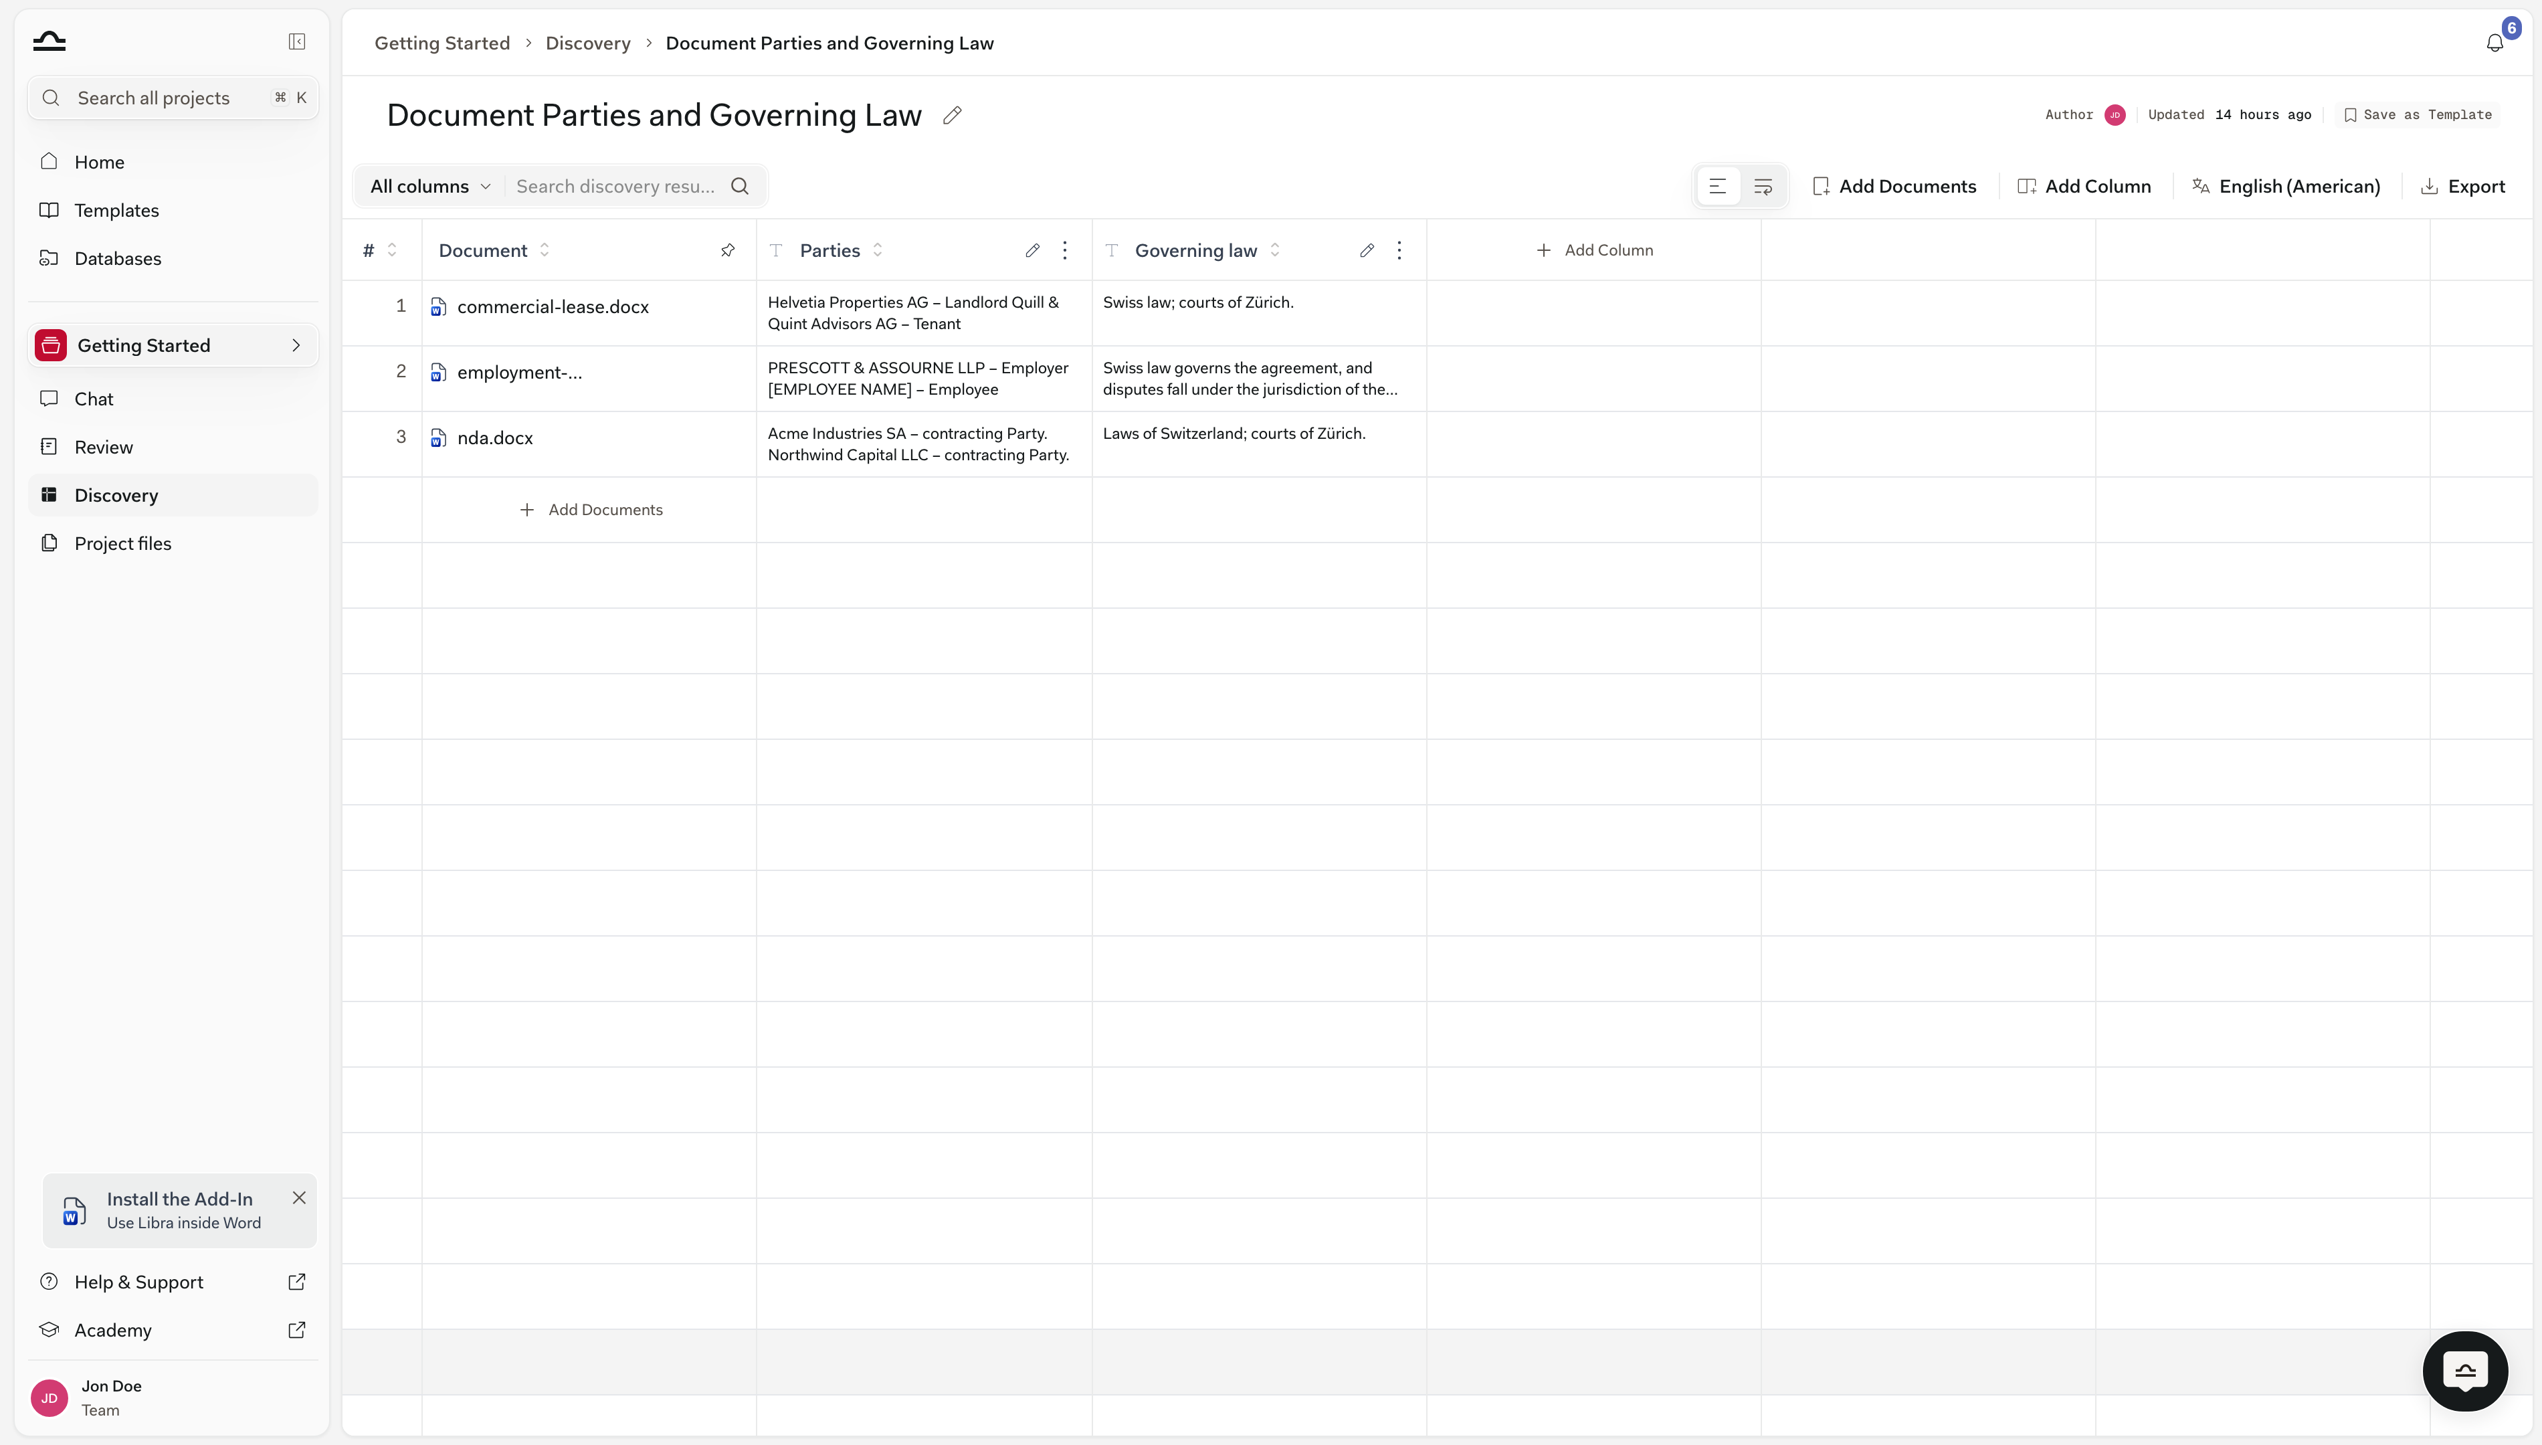This screenshot has height=1445, width=2542.
Task: Open the Jon Doe profile avatar
Action: tap(49, 1398)
